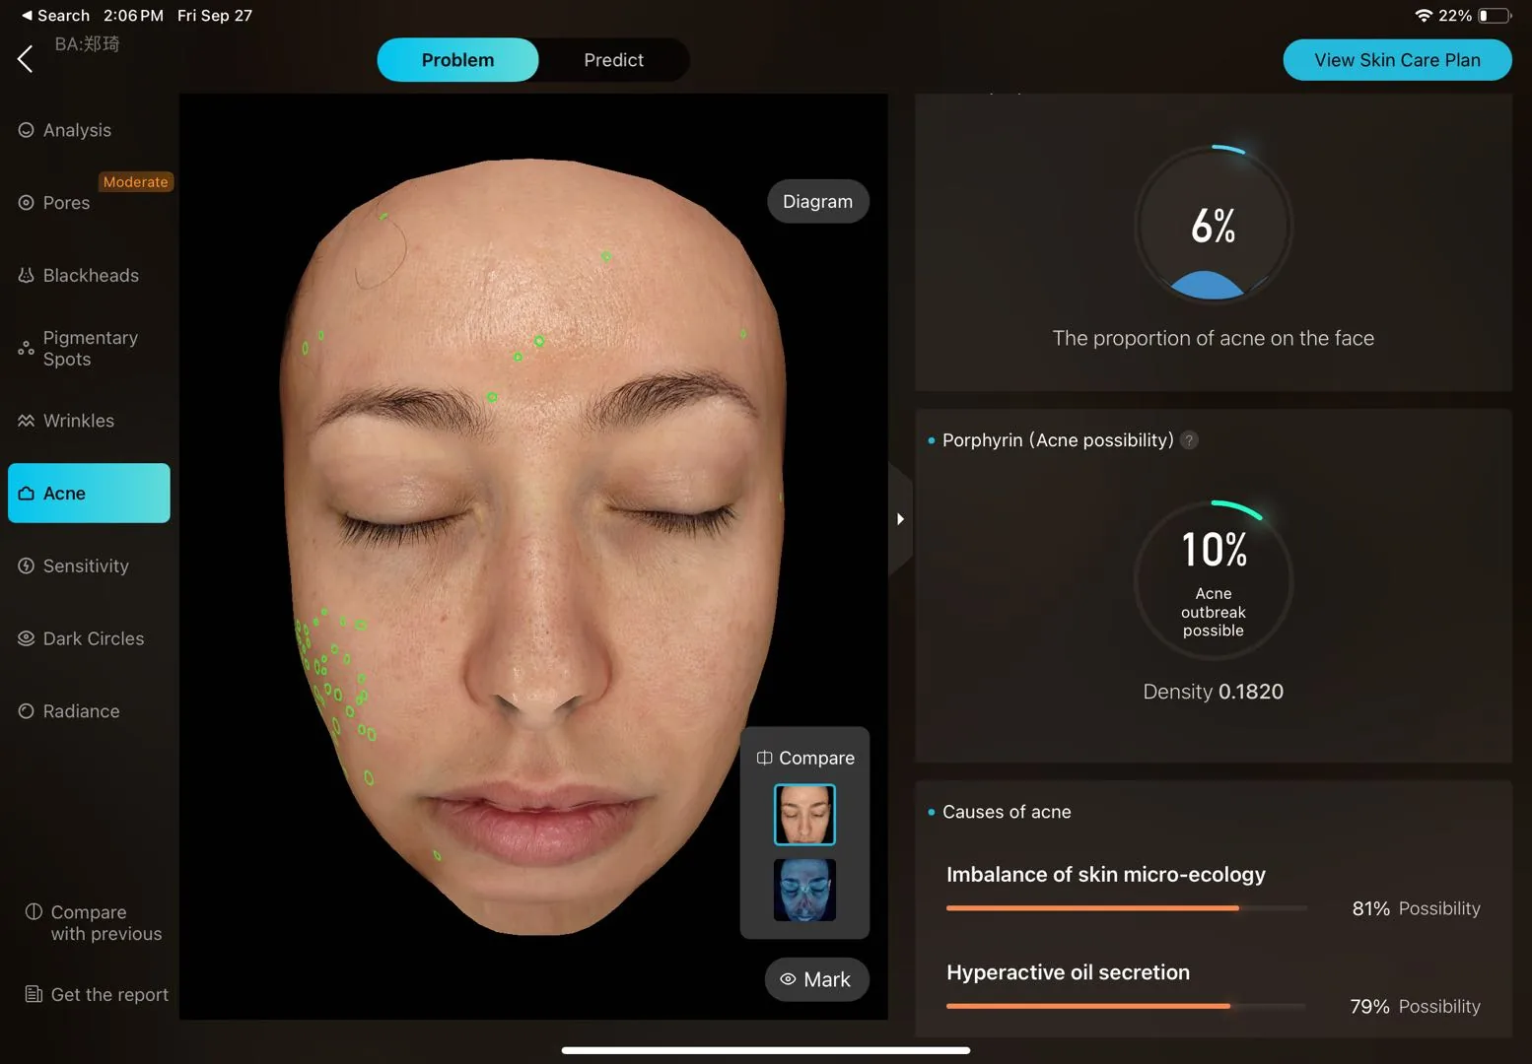
Task: Click the 79% Possibility value
Action: pos(1416,1006)
